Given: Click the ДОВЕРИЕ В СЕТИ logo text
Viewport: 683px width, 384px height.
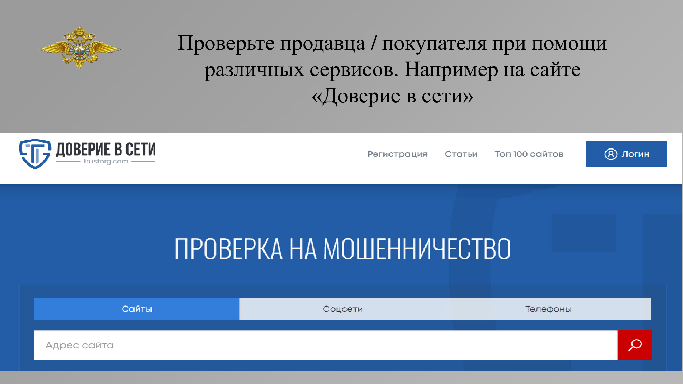Looking at the screenshot, I should tap(106, 150).
